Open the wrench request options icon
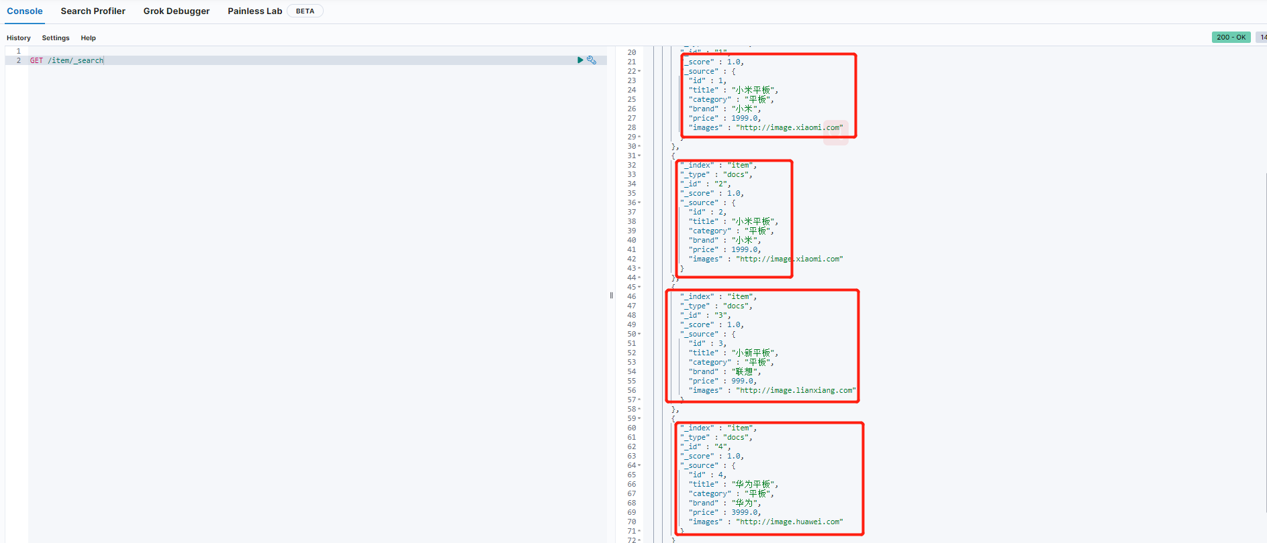1267x543 pixels. coord(592,60)
